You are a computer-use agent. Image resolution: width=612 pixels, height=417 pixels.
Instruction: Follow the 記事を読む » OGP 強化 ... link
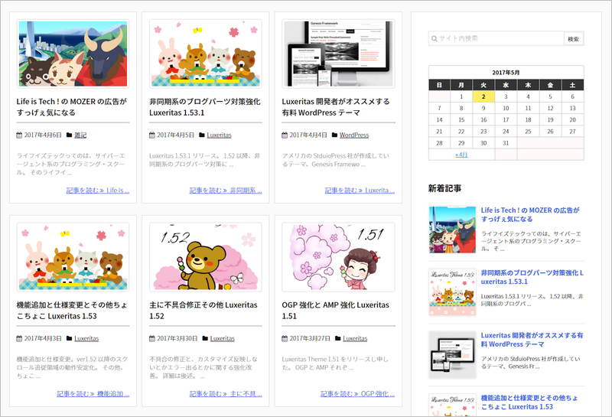[x=357, y=394]
